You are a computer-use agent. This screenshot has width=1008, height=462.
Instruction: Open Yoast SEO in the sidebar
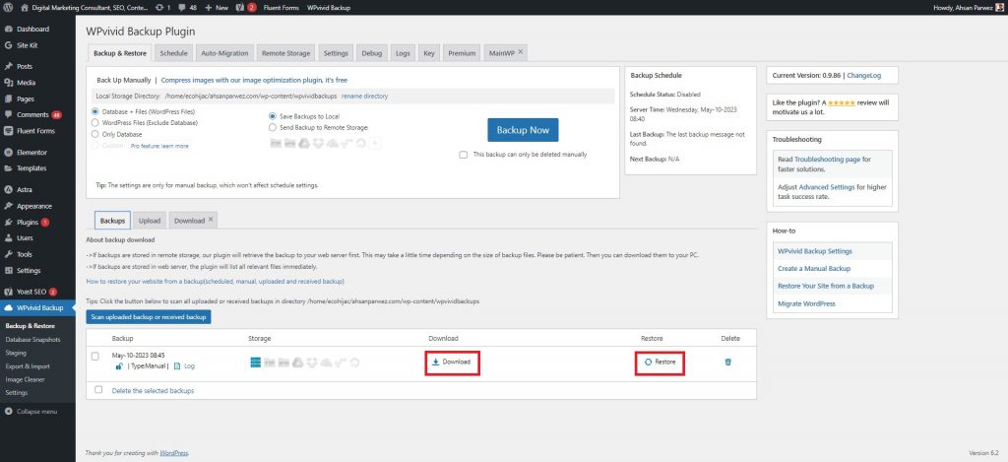tap(32, 292)
